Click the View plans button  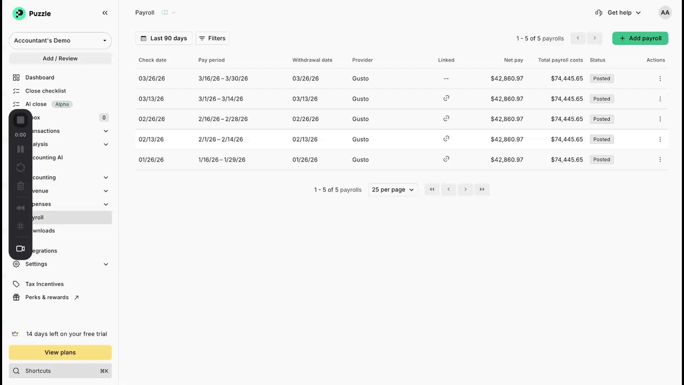[60, 352]
